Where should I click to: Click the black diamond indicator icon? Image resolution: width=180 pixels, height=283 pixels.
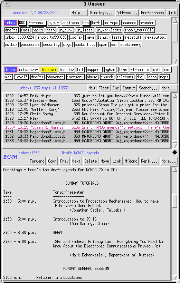(x=175, y=153)
